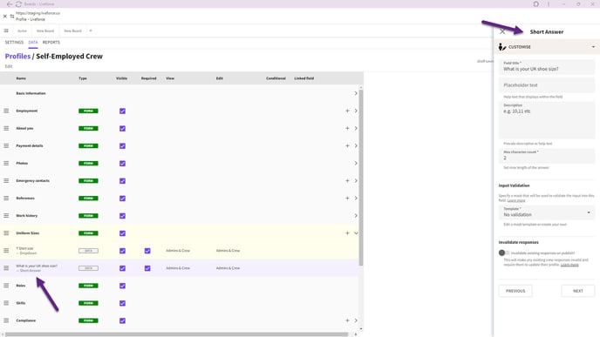Uncheck Visible for Roles row
The height and width of the screenshot is (337, 600).
tap(122, 286)
